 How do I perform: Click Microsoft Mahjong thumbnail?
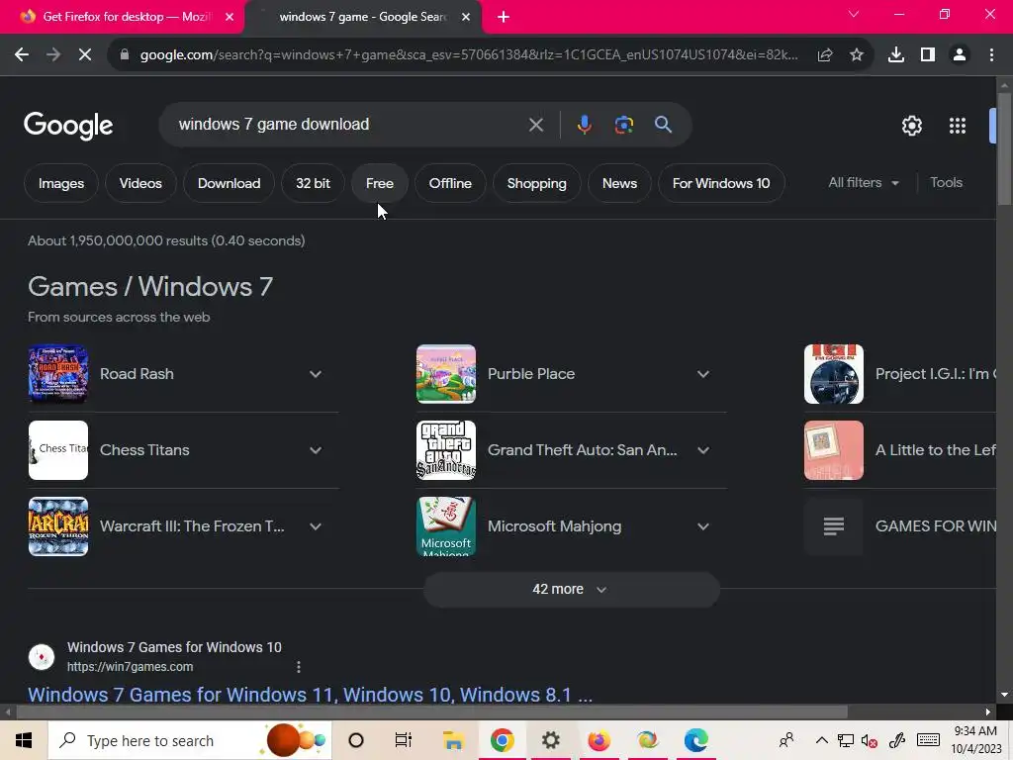click(x=446, y=526)
